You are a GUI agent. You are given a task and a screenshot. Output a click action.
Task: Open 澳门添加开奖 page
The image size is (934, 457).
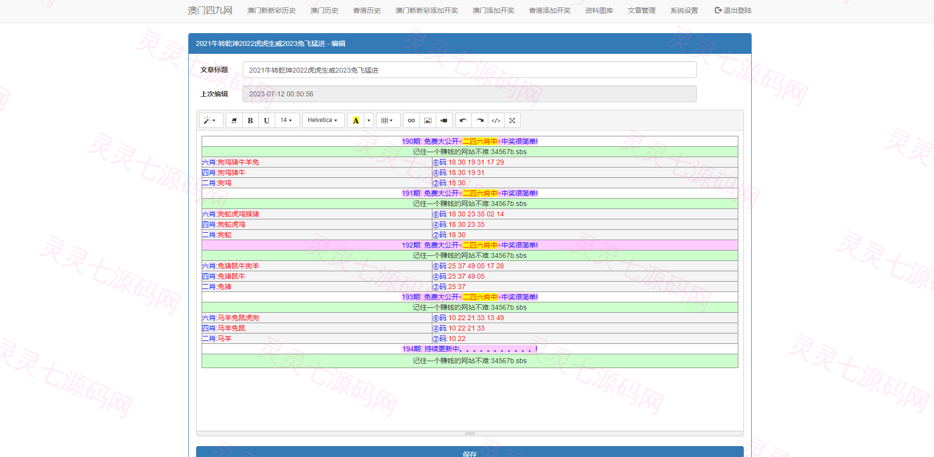point(493,10)
